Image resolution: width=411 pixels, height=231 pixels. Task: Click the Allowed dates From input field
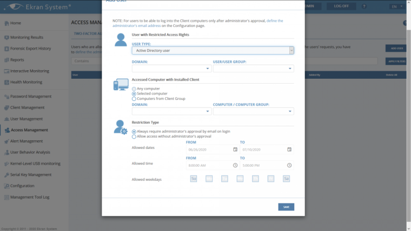208,150
